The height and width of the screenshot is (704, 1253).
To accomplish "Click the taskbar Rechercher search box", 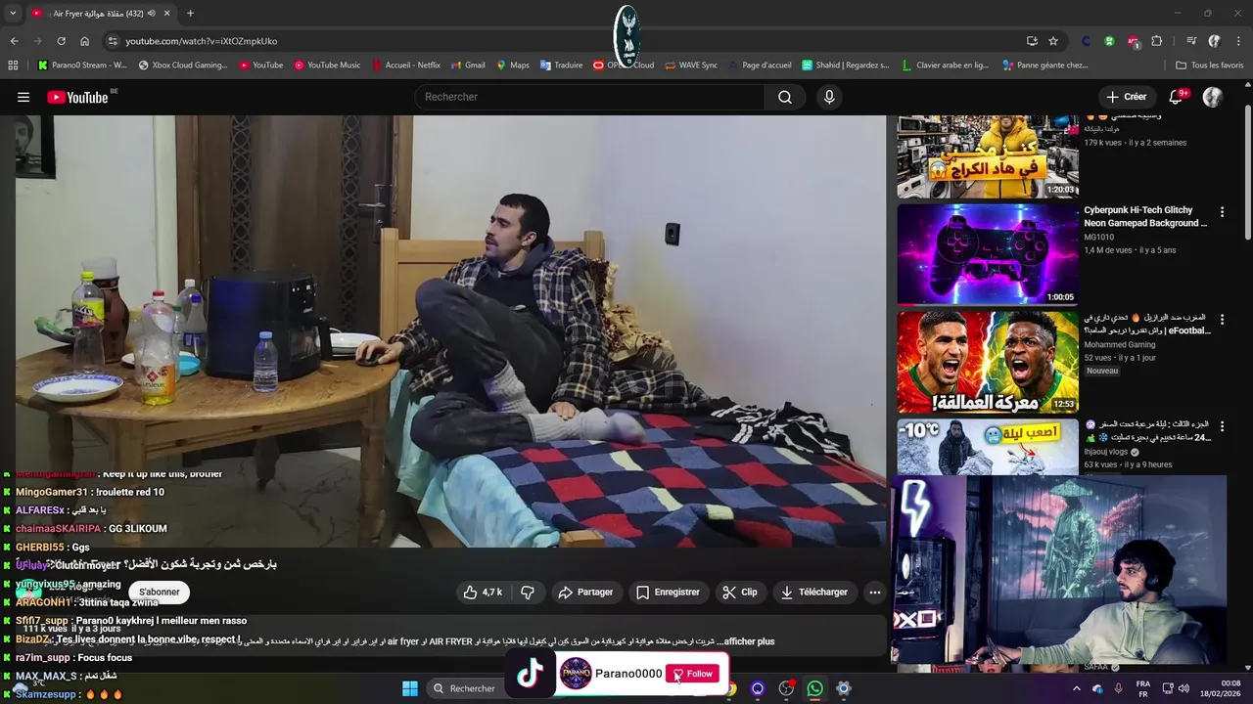I will (x=468, y=688).
